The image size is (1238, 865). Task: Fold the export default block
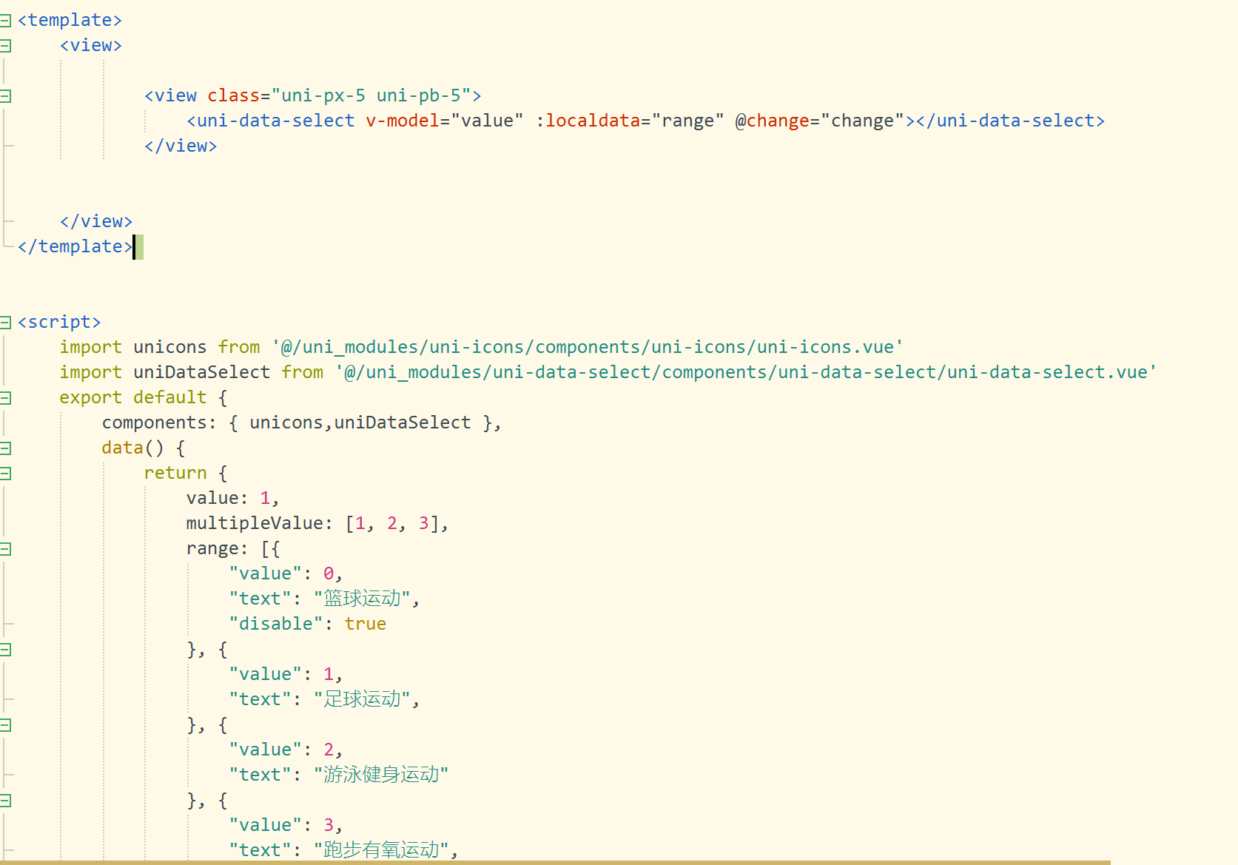point(5,398)
